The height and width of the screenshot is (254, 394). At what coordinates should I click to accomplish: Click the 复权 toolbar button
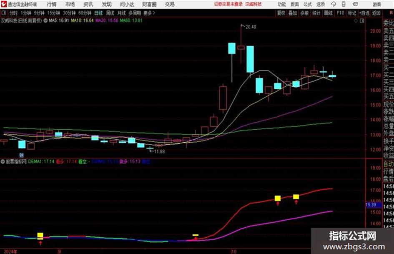point(281,13)
